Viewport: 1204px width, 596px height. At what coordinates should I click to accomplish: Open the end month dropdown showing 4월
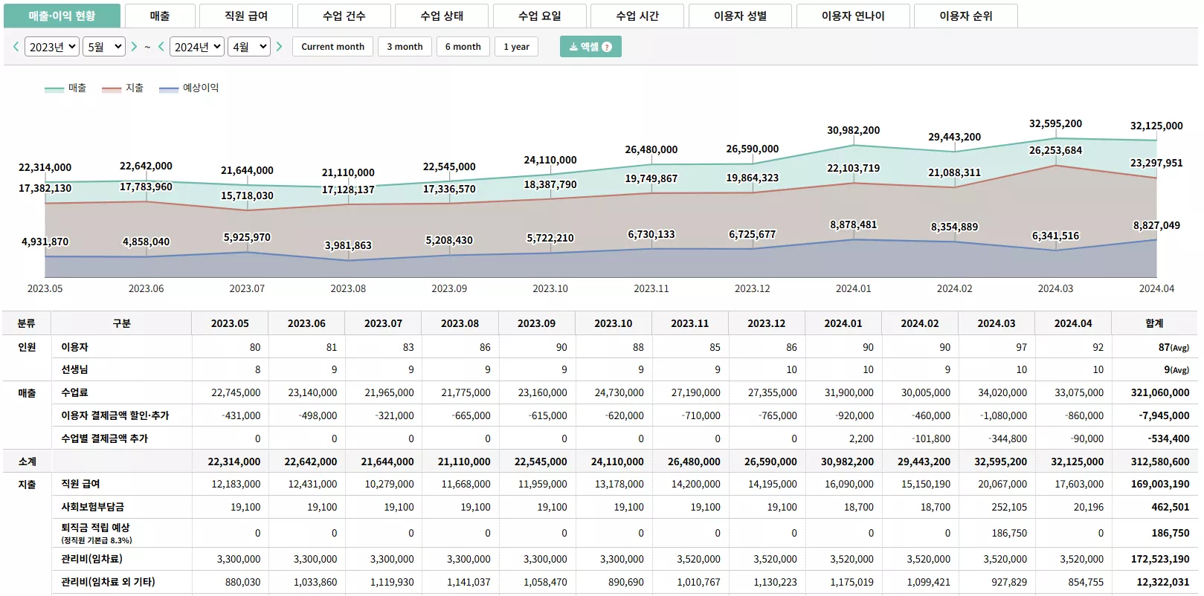[249, 47]
